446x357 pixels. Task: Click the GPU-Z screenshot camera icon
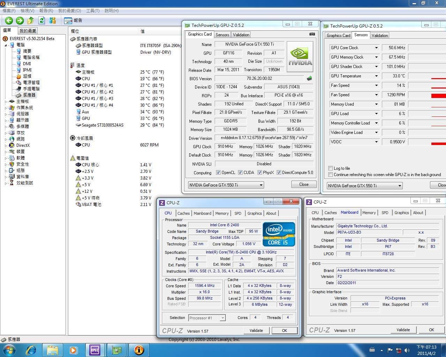pos(312,34)
